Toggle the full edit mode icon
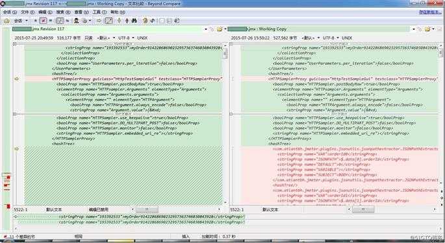This screenshot has height=243, width=445. [x=108, y=21]
